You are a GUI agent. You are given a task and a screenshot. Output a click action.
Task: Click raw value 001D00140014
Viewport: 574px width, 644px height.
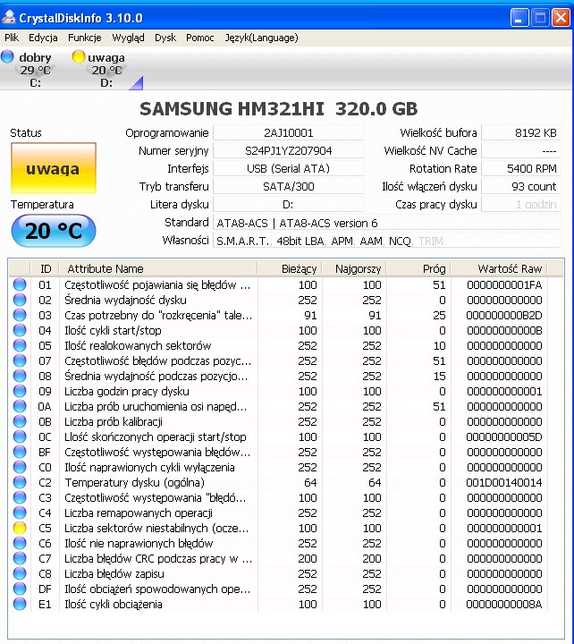coord(504,482)
